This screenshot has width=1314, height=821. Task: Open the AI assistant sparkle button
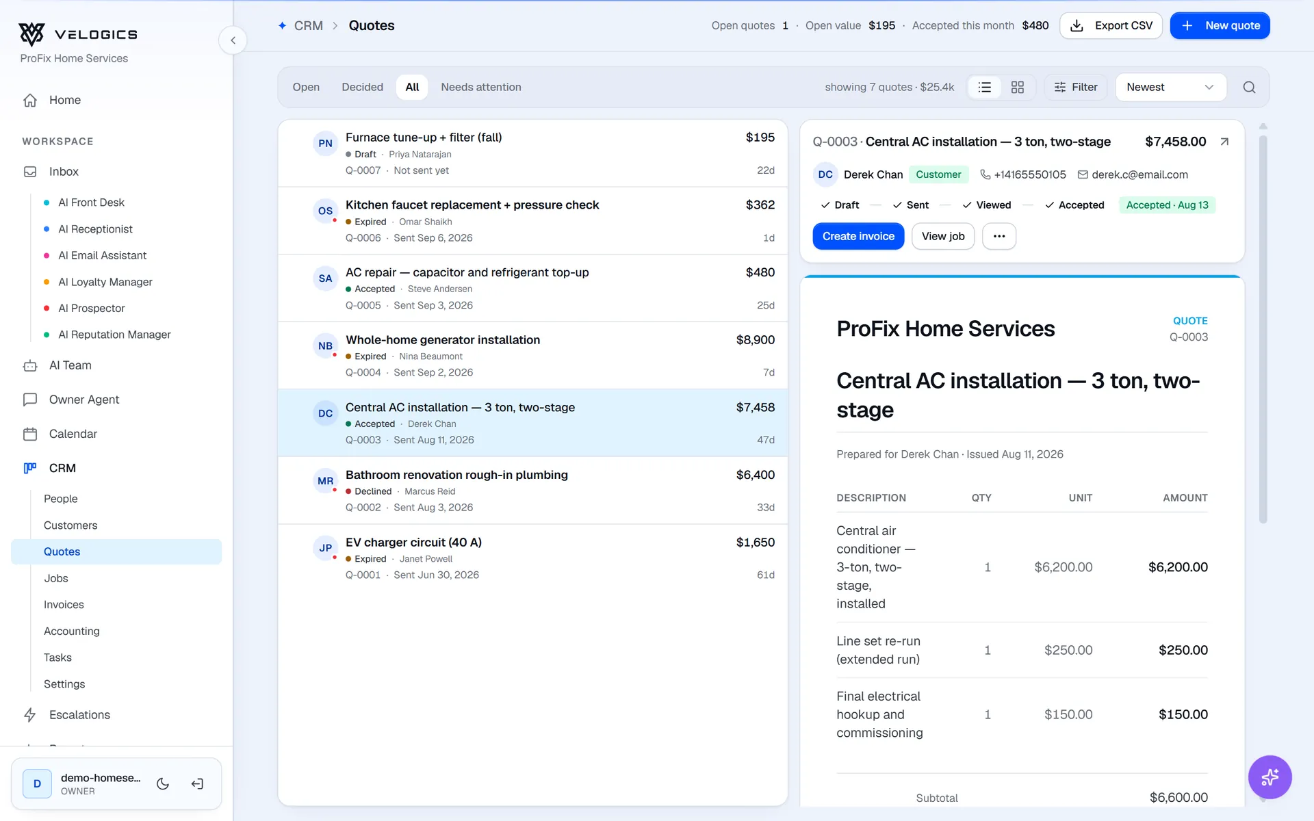coord(1270,777)
